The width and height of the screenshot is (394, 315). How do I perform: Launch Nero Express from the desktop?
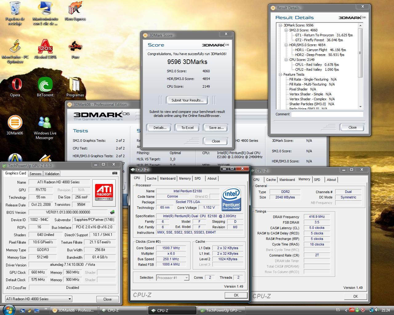click(75, 11)
